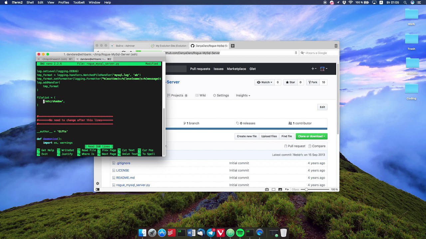Open the user avatar dropdown on GitHub
This screenshot has width=426, height=239.
pyautogui.click(x=323, y=69)
